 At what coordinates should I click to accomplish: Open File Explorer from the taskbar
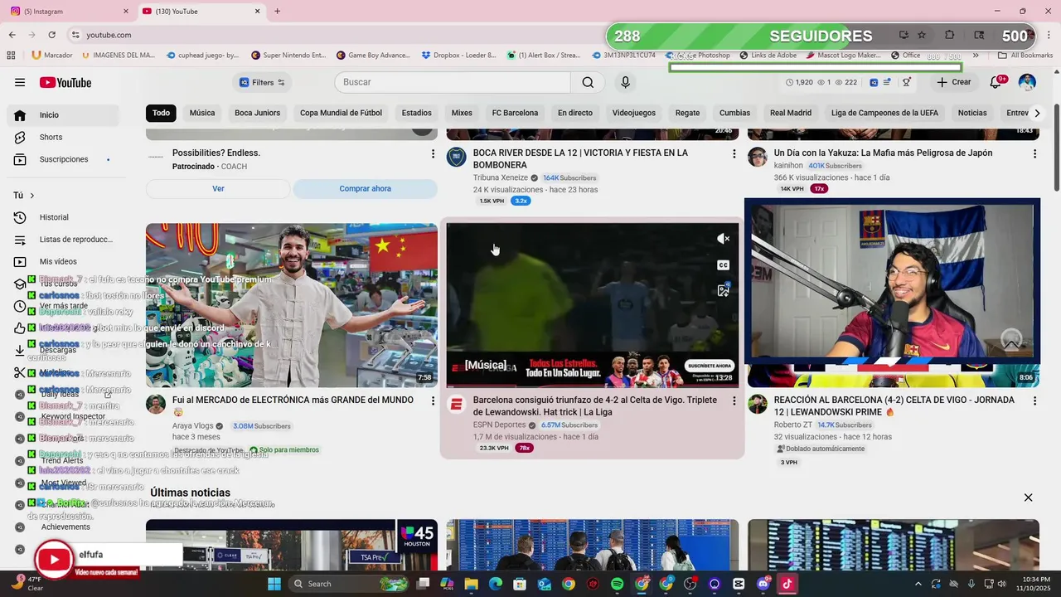pos(471,584)
